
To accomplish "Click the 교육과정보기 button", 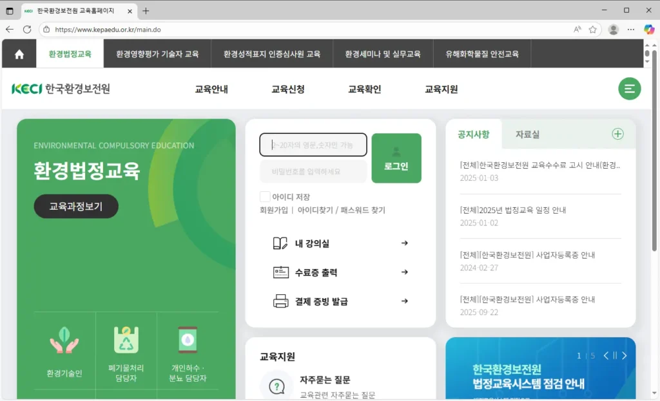I will click(x=75, y=207).
